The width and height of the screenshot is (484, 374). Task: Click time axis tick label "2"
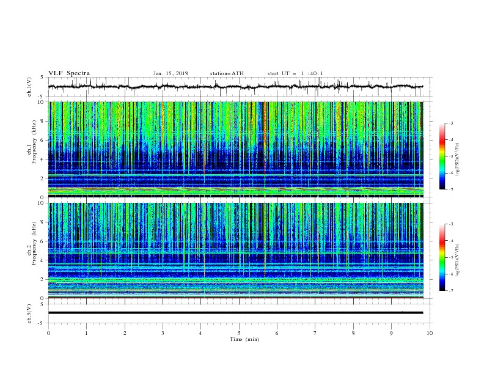[x=125, y=333]
